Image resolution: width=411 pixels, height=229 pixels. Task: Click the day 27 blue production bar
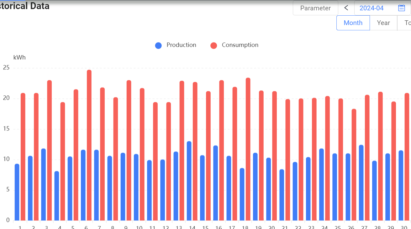361,183
